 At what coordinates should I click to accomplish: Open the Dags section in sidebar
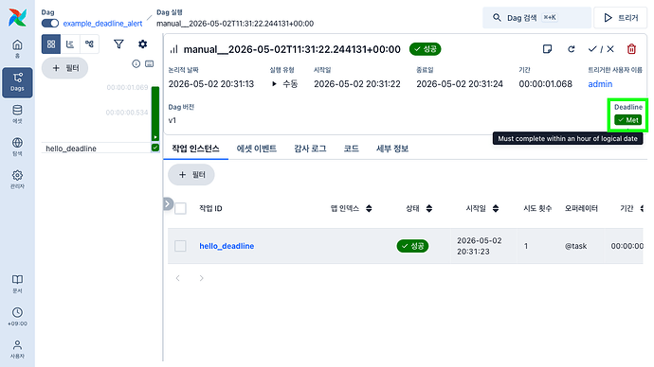pyautogui.click(x=17, y=82)
